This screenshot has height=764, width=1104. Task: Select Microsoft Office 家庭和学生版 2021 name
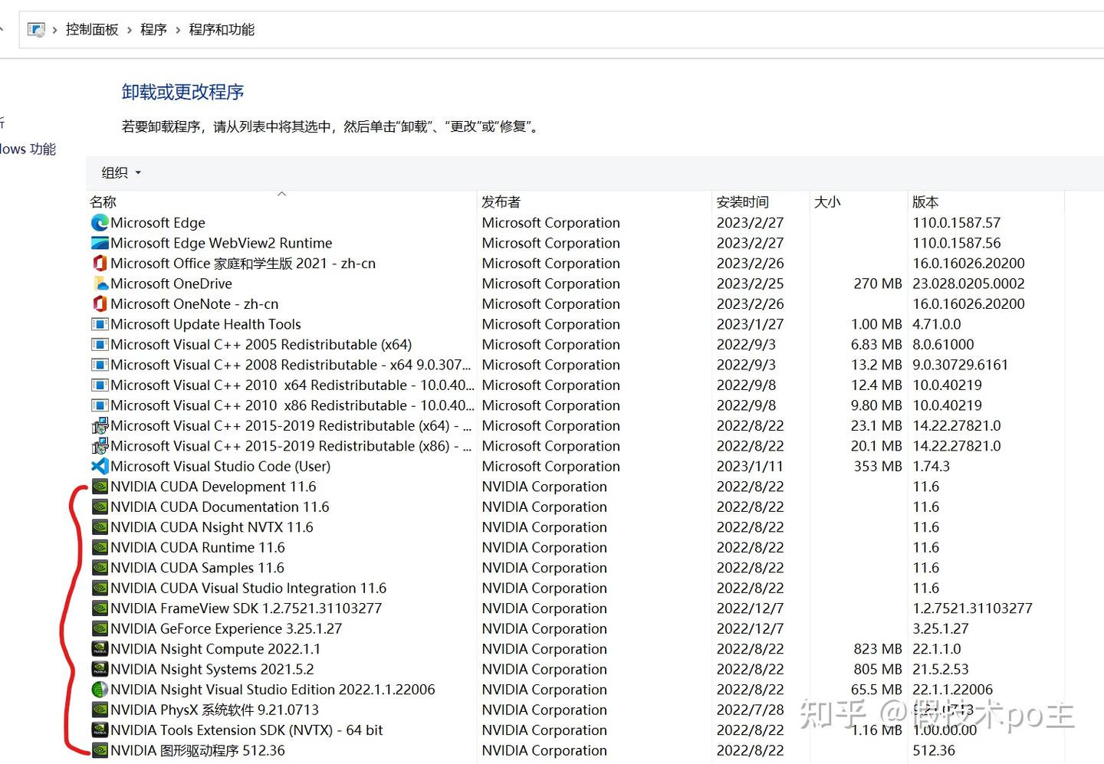tap(243, 264)
